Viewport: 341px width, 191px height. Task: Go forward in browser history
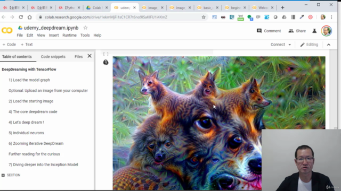[12, 17]
